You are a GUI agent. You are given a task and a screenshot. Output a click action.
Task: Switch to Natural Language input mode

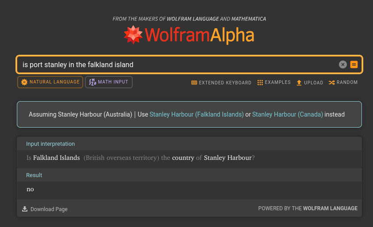(x=50, y=82)
